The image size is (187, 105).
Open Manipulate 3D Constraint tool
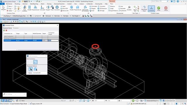click(x=85, y=8)
